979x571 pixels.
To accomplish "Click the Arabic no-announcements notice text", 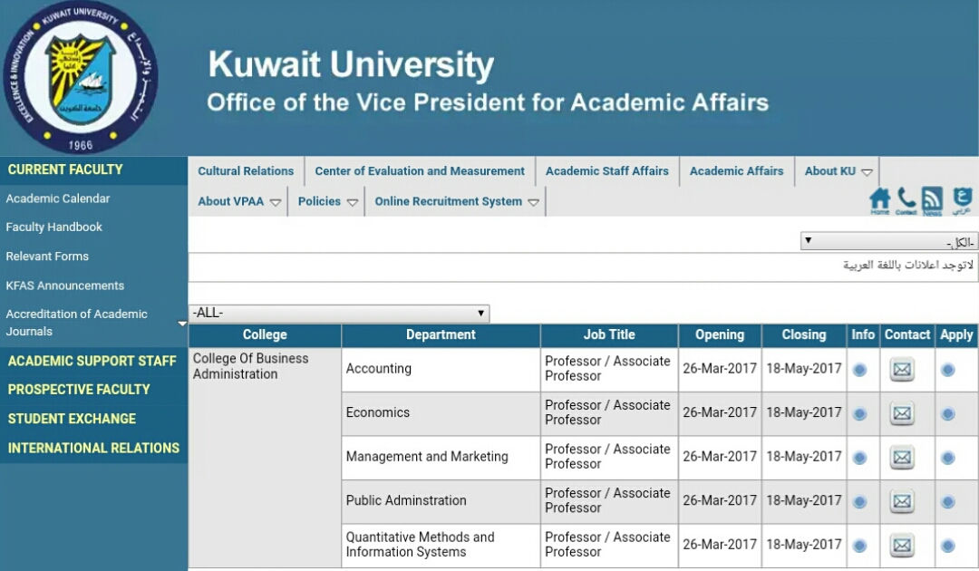I will [x=907, y=266].
